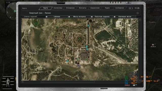Click the character body status icon on the HUD
162x91 pixels.
pos(8,82)
